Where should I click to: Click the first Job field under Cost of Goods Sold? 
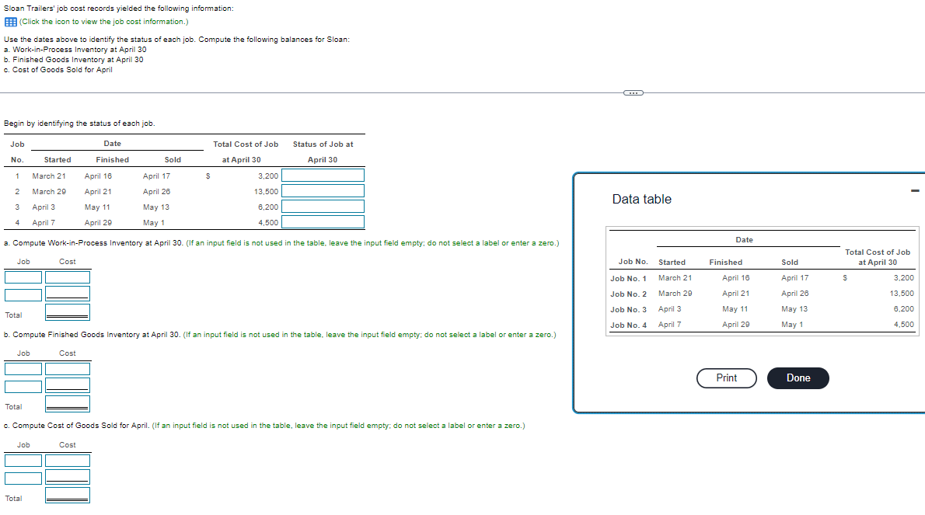tap(23, 460)
